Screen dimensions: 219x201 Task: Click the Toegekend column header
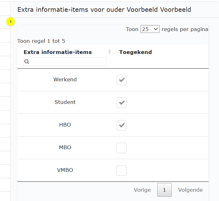(136, 52)
